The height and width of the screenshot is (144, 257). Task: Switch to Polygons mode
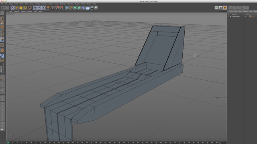[2, 40]
